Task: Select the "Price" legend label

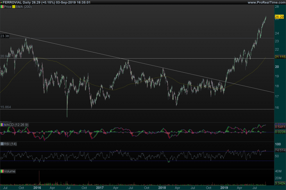Action: (8, 7)
